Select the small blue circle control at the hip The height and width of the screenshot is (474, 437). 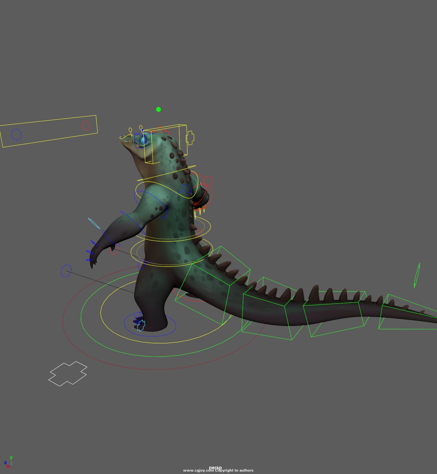tap(141, 264)
